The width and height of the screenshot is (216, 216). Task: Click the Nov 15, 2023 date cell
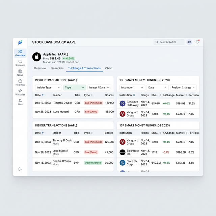point(43,163)
